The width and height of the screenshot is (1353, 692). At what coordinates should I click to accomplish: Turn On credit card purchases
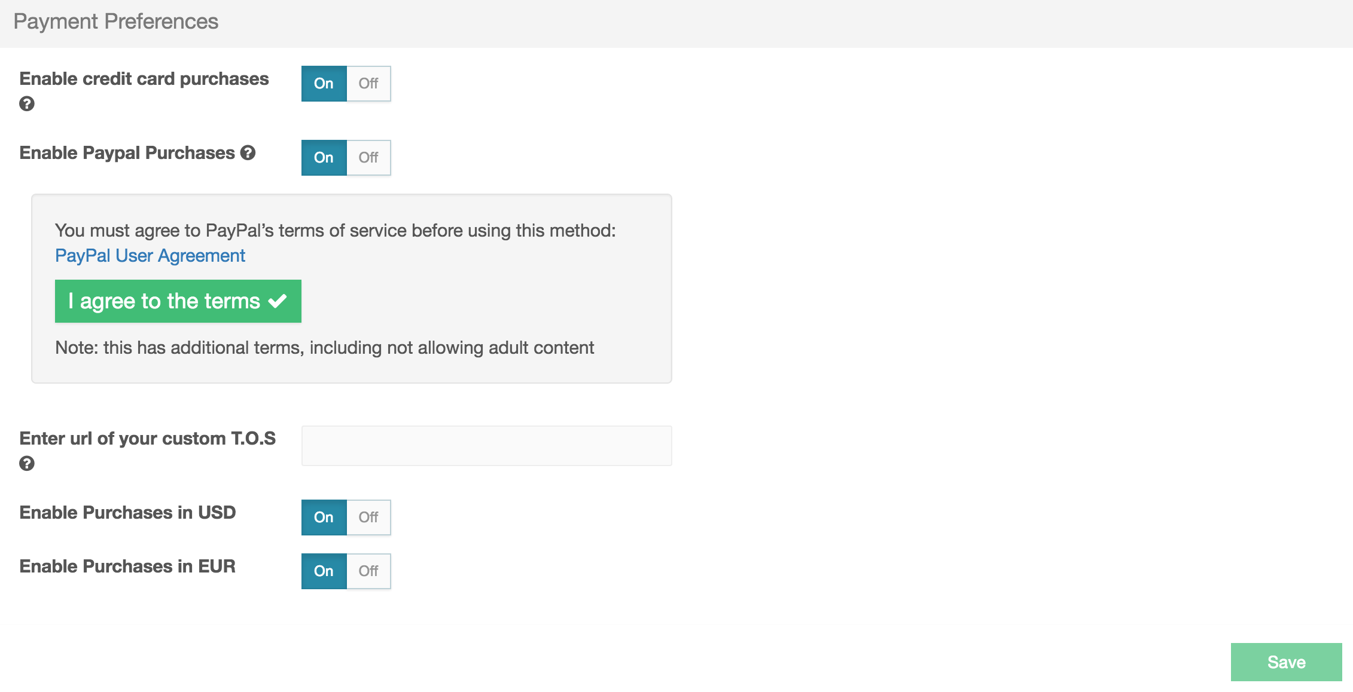pyautogui.click(x=324, y=84)
